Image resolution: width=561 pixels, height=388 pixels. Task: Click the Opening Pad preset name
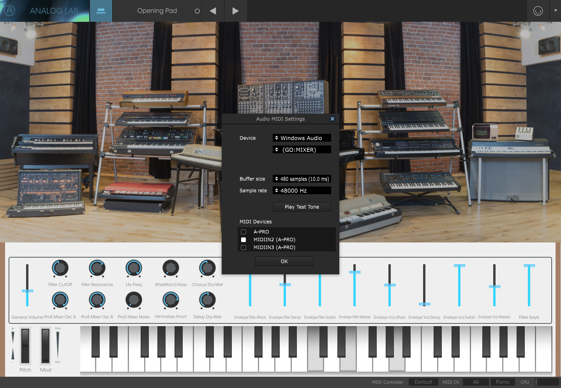(157, 11)
